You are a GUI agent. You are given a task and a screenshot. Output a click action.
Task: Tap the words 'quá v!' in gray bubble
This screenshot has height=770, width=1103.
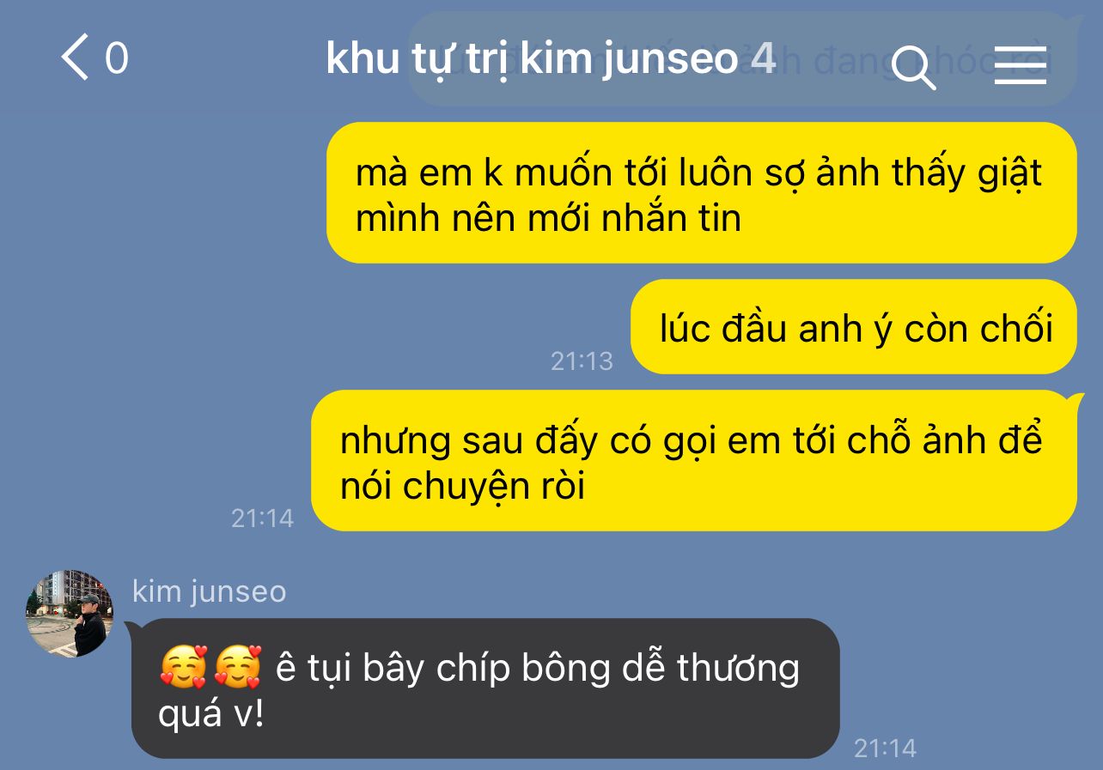pos(210,715)
